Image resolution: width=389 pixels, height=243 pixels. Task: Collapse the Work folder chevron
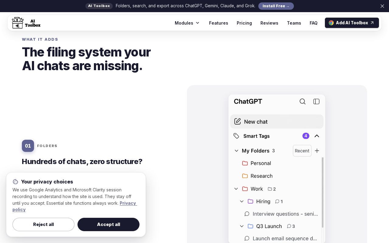[x=236, y=189]
